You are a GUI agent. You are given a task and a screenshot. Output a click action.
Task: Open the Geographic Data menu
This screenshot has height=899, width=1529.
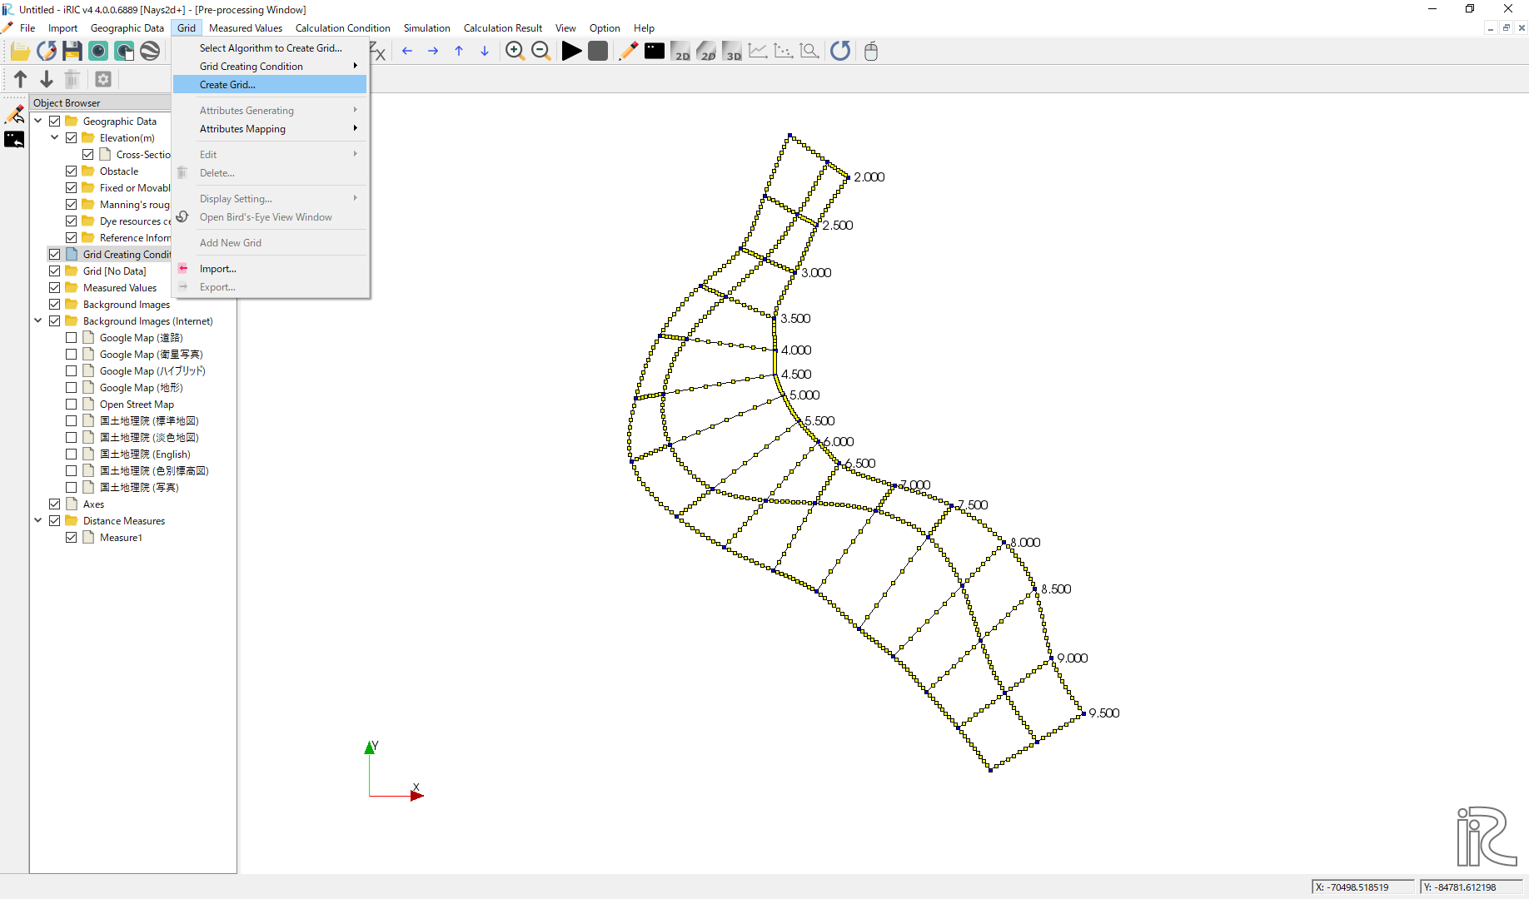(127, 28)
